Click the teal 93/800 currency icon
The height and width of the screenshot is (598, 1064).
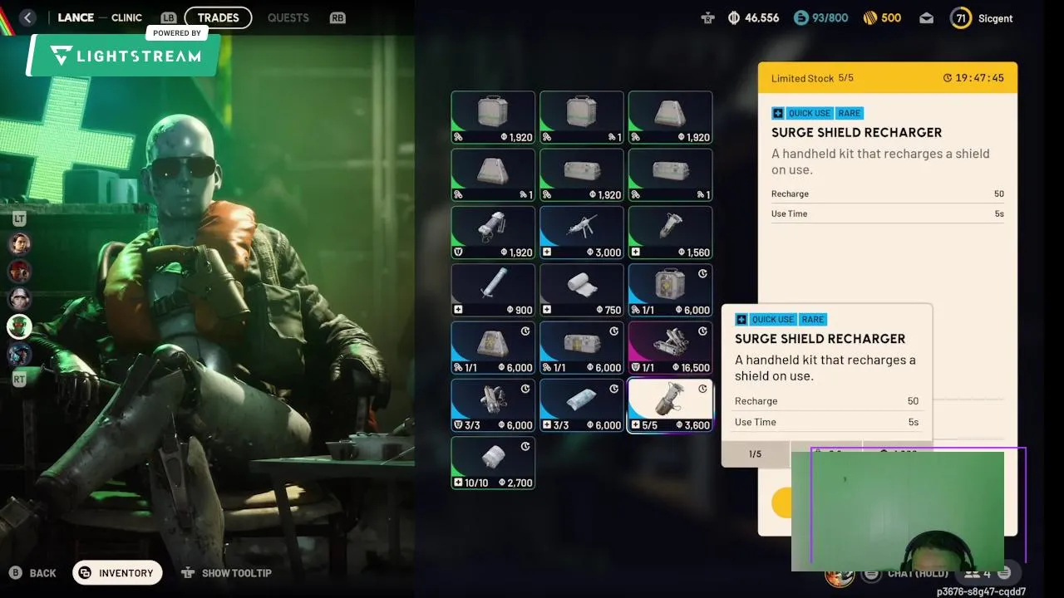(x=800, y=17)
